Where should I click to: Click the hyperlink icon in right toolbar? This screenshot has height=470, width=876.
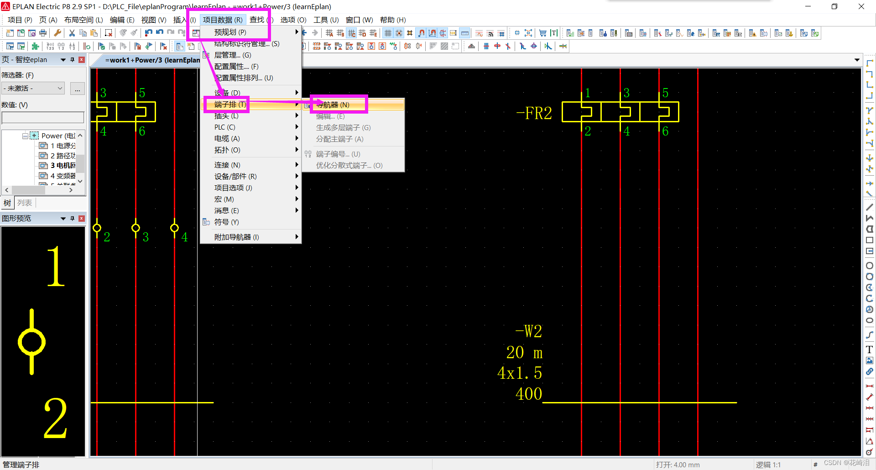coord(870,371)
